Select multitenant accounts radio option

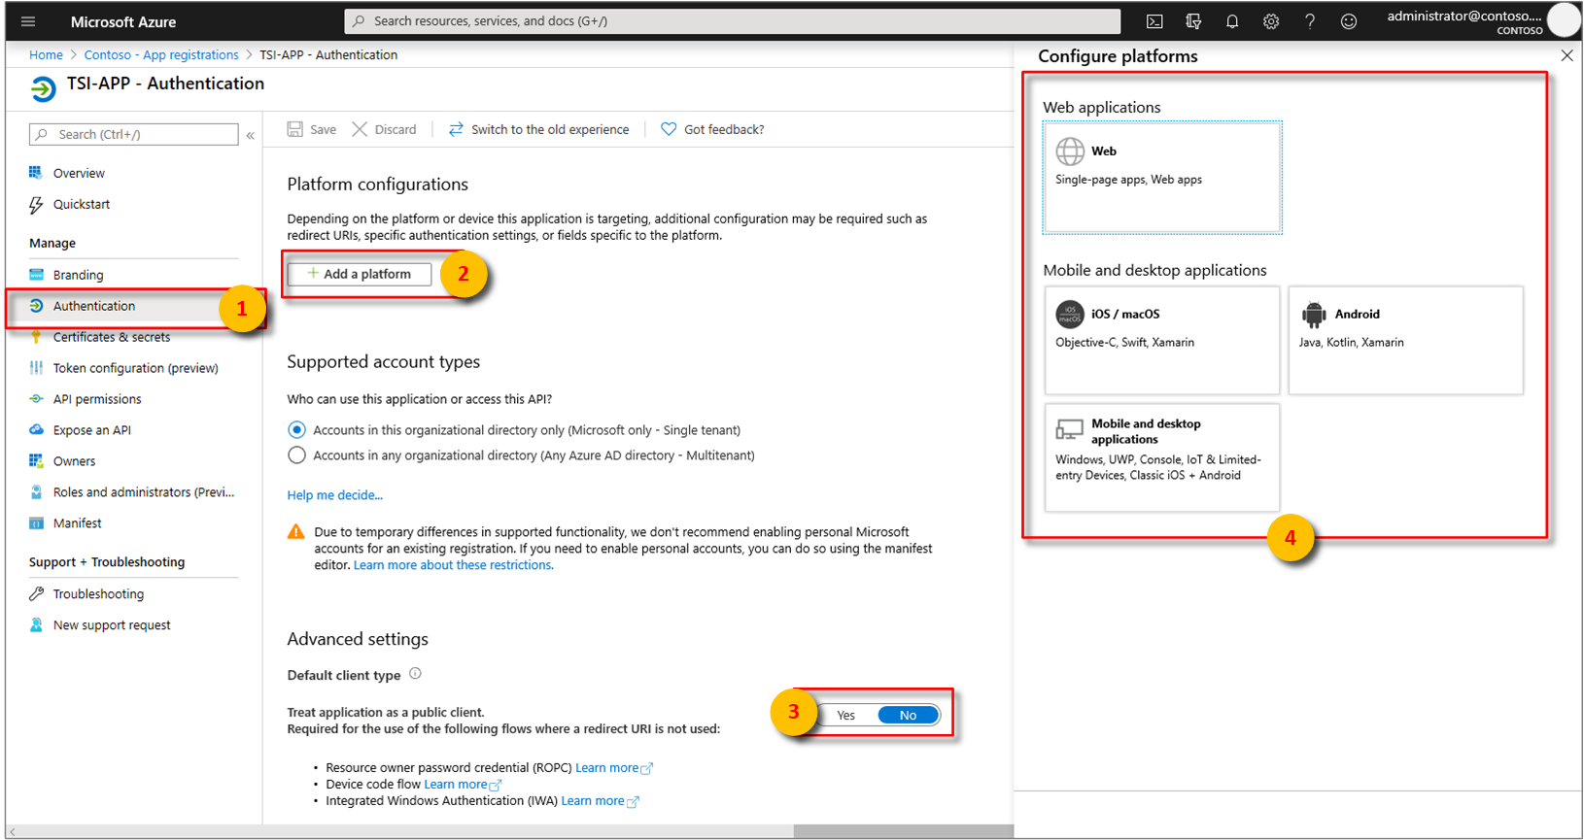[x=296, y=455]
